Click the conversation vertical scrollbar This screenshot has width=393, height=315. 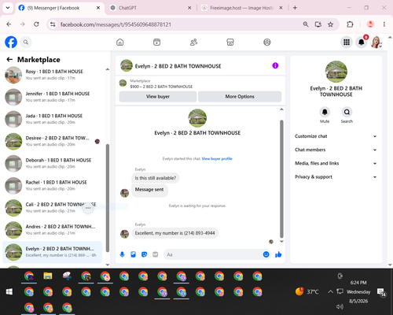[281, 179]
